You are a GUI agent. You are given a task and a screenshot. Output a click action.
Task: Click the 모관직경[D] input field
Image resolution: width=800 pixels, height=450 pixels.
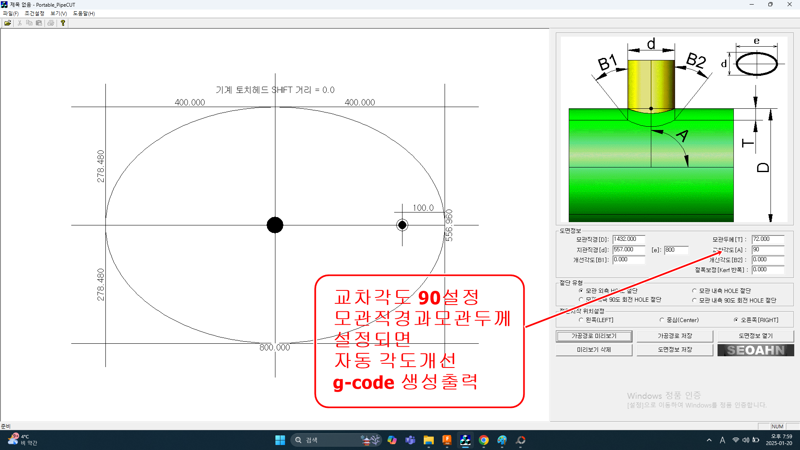coord(628,239)
